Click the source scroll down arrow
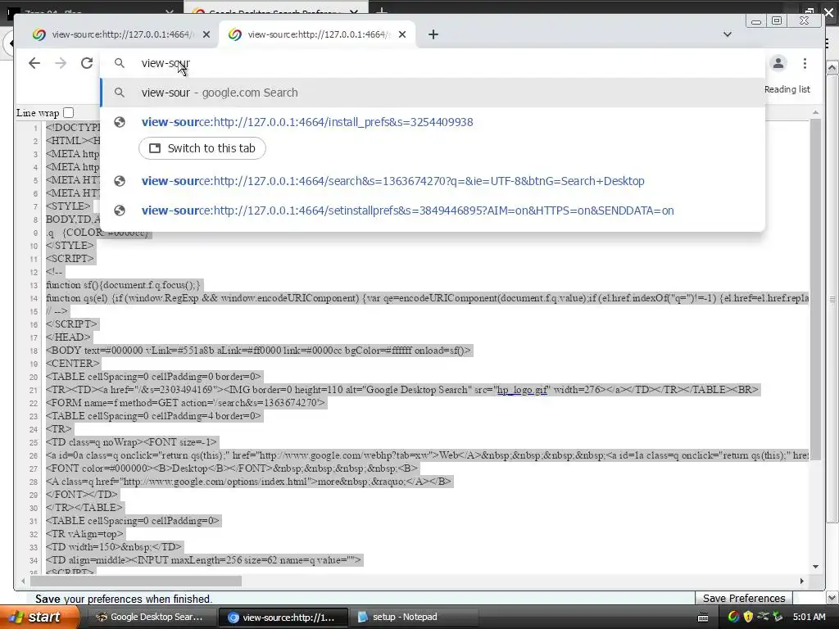This screenshot has width=839, height=629. click(x=815, y=567)
